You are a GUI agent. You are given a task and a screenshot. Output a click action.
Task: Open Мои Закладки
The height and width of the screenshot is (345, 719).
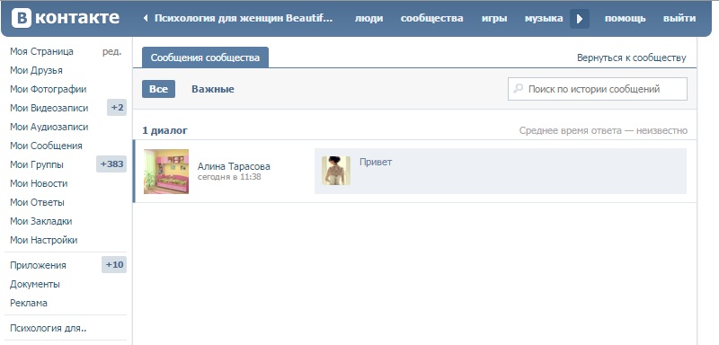(40, 221)
